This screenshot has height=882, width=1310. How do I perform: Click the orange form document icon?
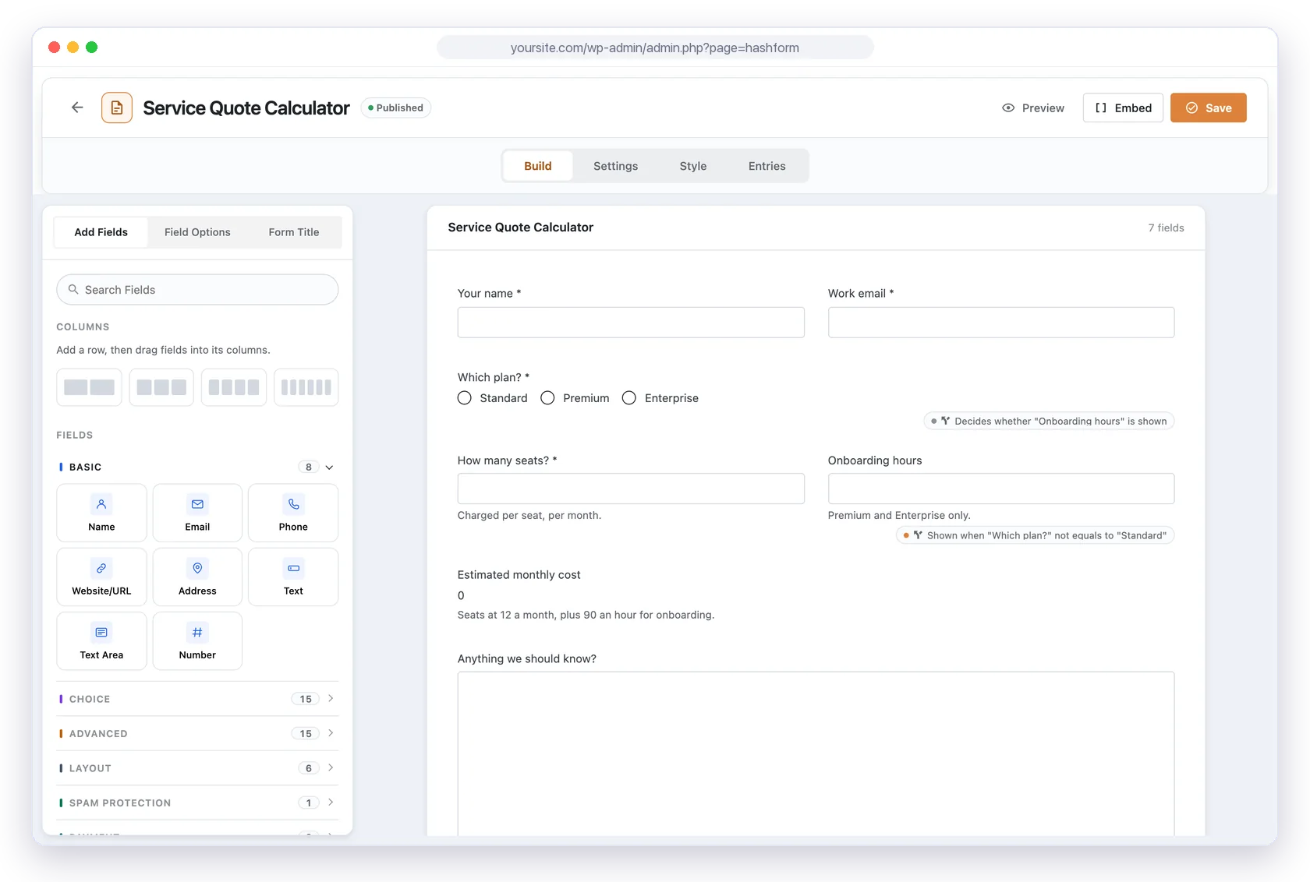[x=117, y=108]
